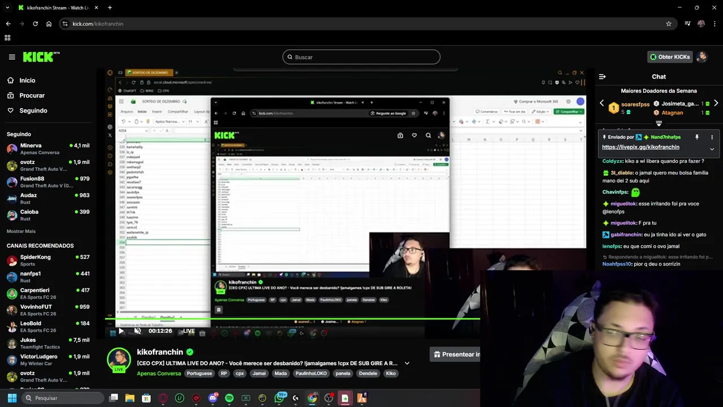Open a new browser tab
This screenshot has height=407, width=723.
[110, 8]
